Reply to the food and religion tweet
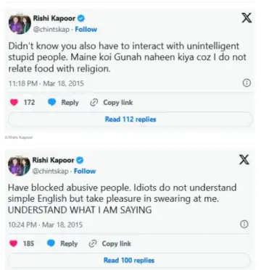This screenshot has width=261, height=270. (x=63, y=103)
